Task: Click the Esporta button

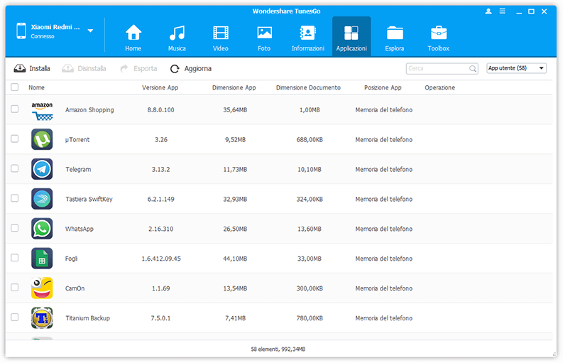Action: (x=138, y=68)
